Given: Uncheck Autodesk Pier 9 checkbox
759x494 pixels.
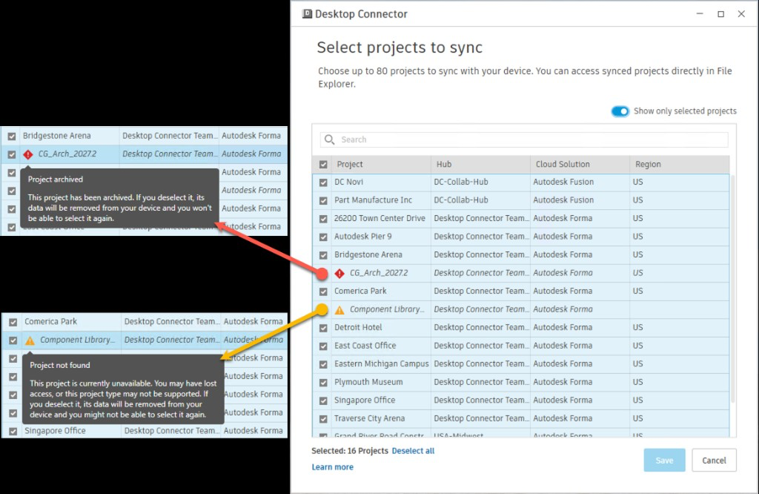Looking at the screenshot, I should 323,237.
